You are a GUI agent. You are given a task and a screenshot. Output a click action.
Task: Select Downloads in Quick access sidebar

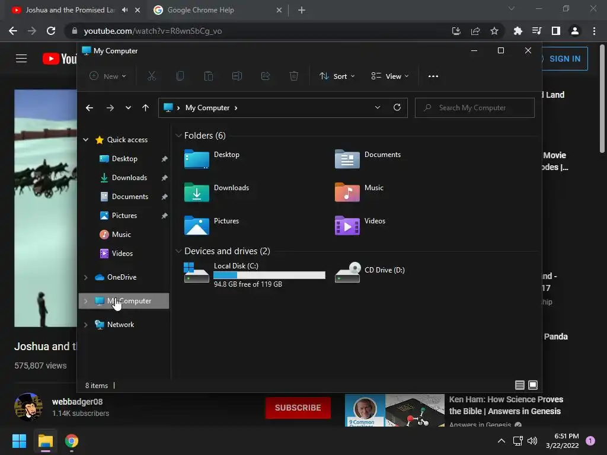tap(129, 178)
